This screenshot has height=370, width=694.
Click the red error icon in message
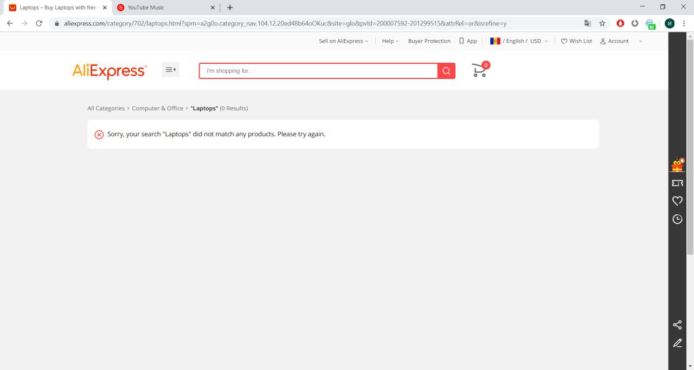coord(99,135)
